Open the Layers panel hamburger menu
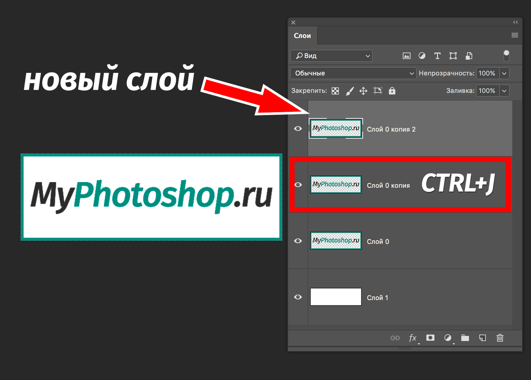 coord(515,35)
